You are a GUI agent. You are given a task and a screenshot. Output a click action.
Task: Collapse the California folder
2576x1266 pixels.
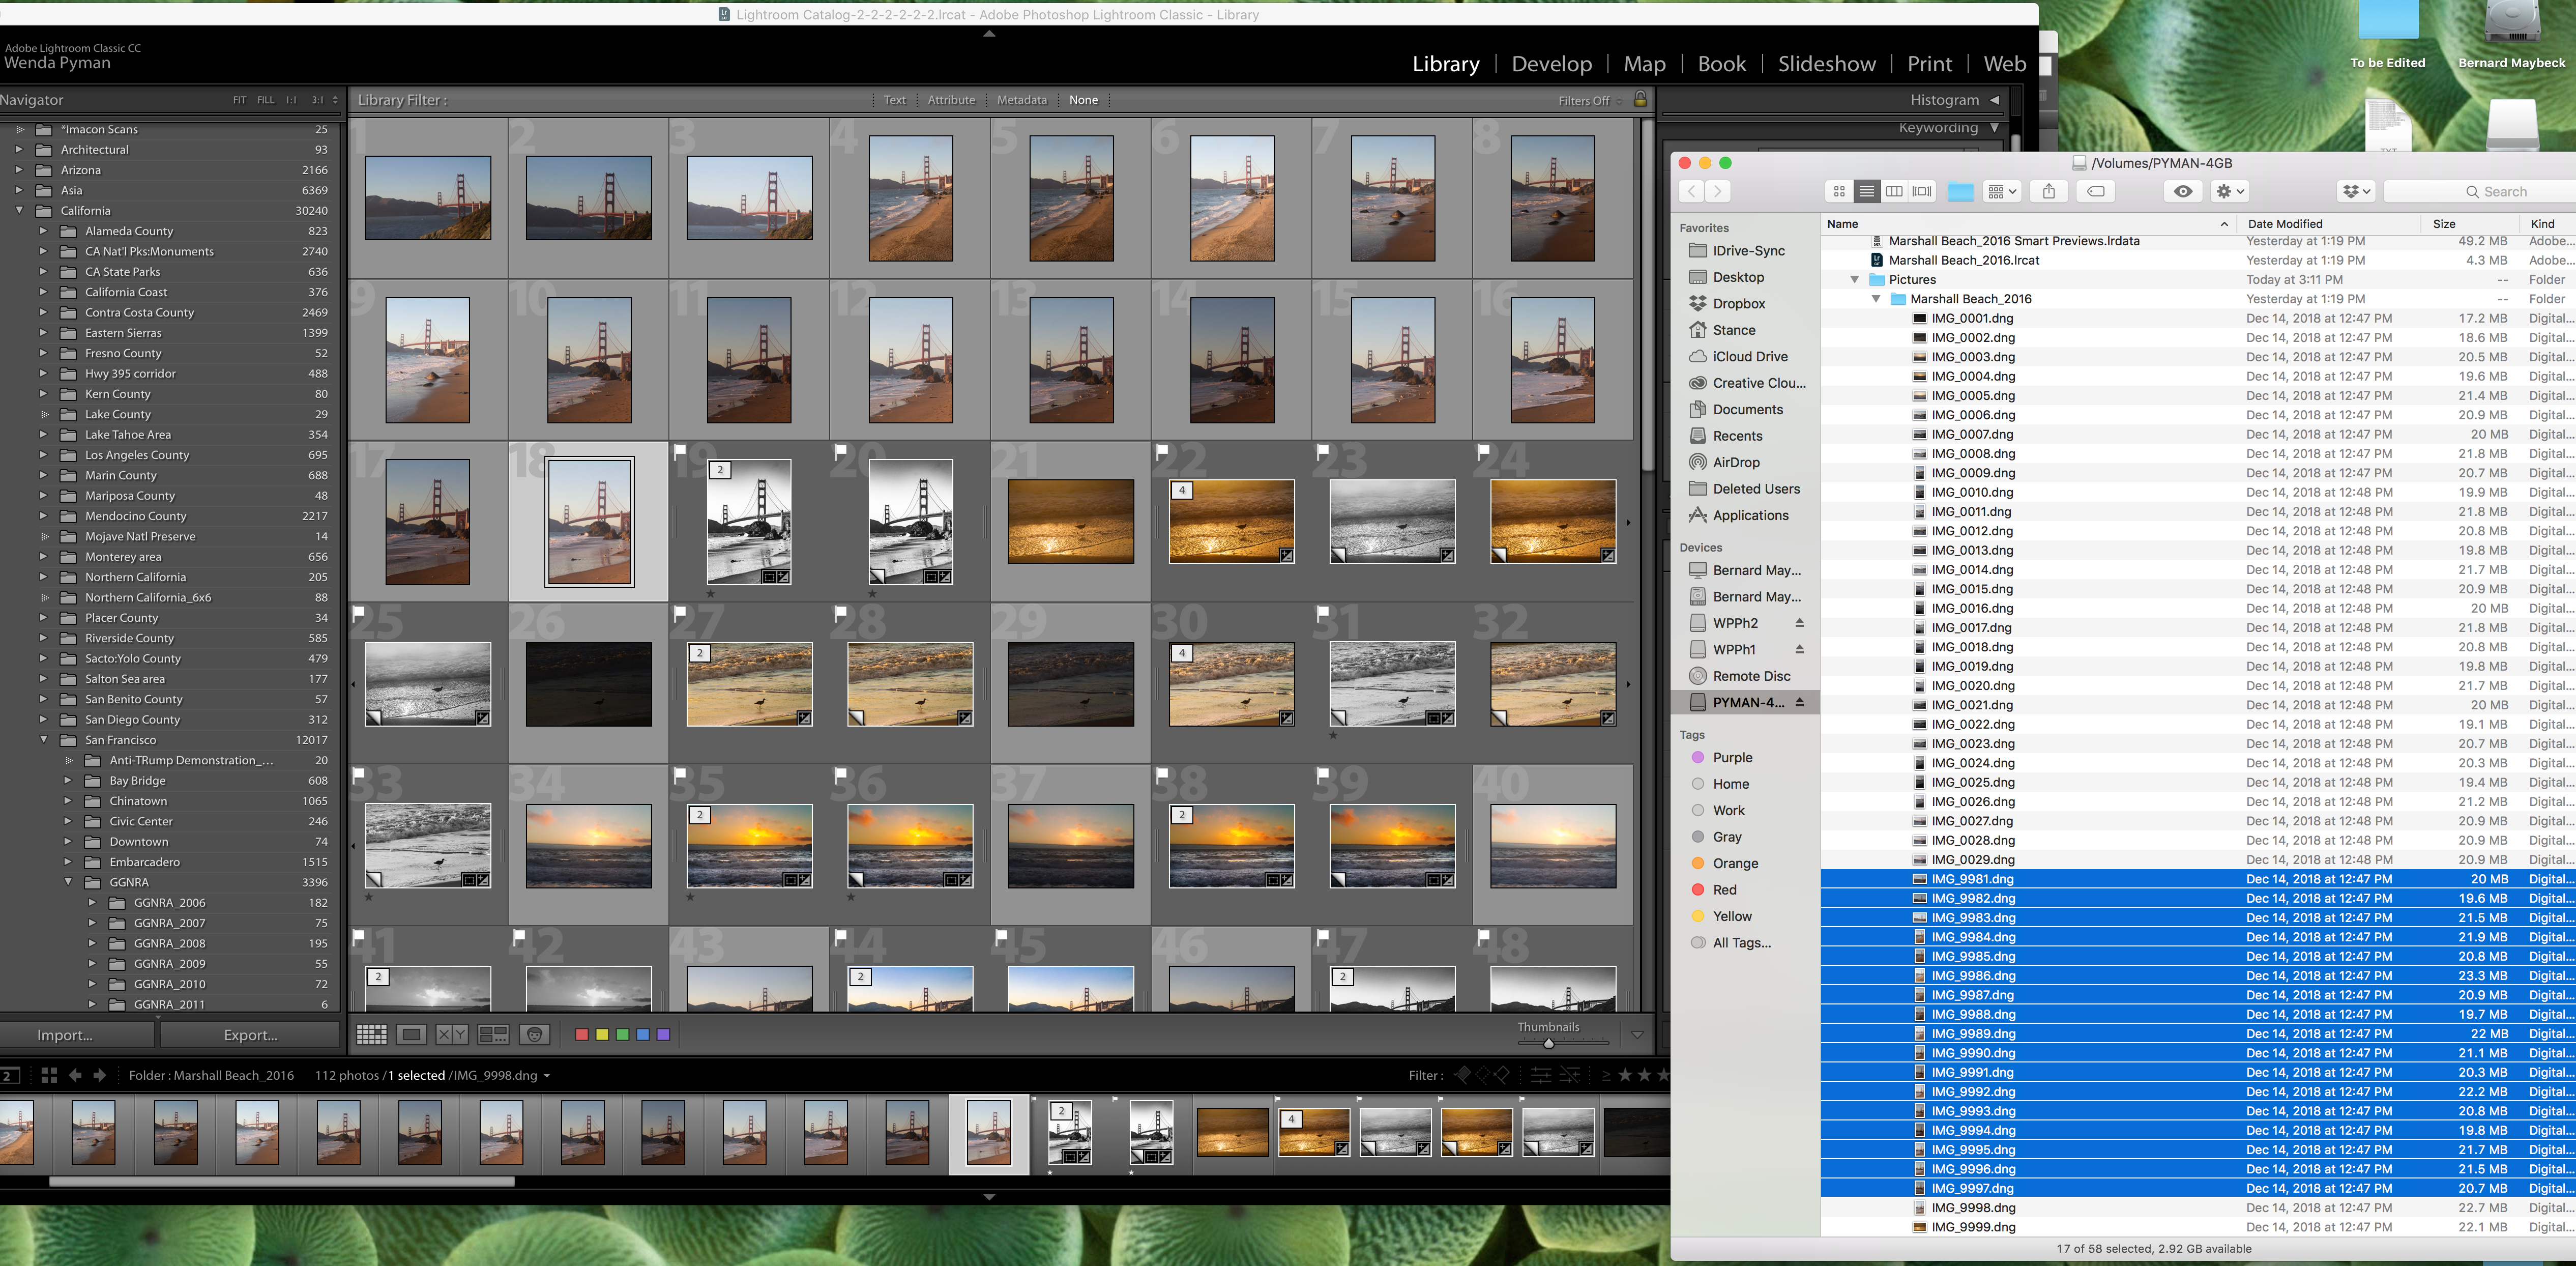click(x=19, y=210)
